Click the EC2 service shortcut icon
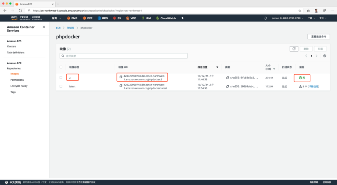337x185 pixels. tap(84, 18)
